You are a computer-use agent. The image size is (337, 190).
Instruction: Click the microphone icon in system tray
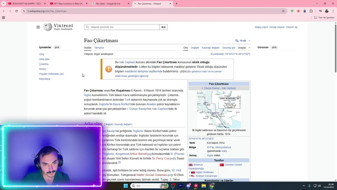pyautogui.click(x=309, y=186)
